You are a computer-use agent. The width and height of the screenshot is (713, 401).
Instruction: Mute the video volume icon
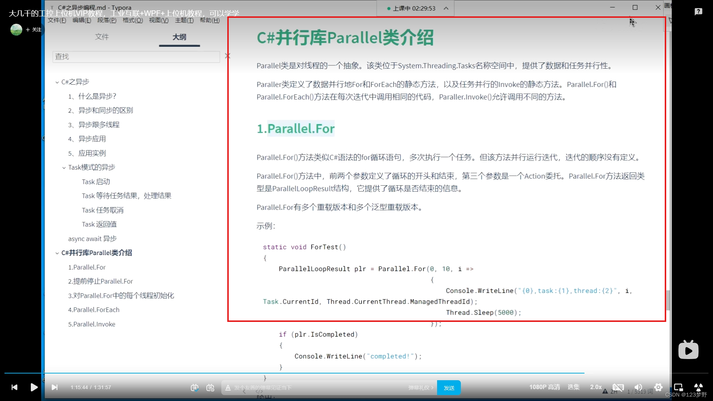click(x=638, y=387)
